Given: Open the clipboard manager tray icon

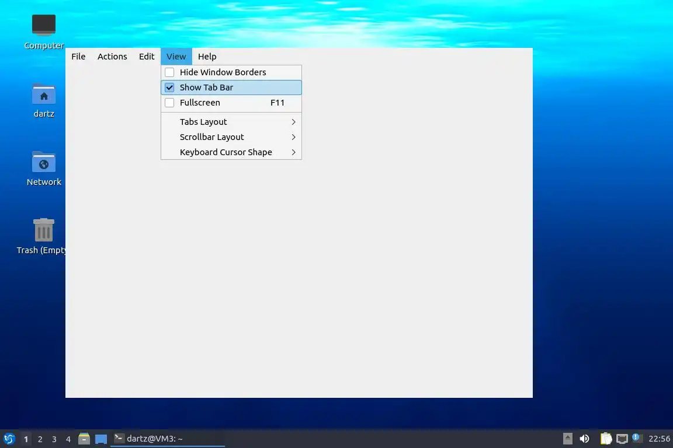Looking at the screenshot, I should coord(606,439).
